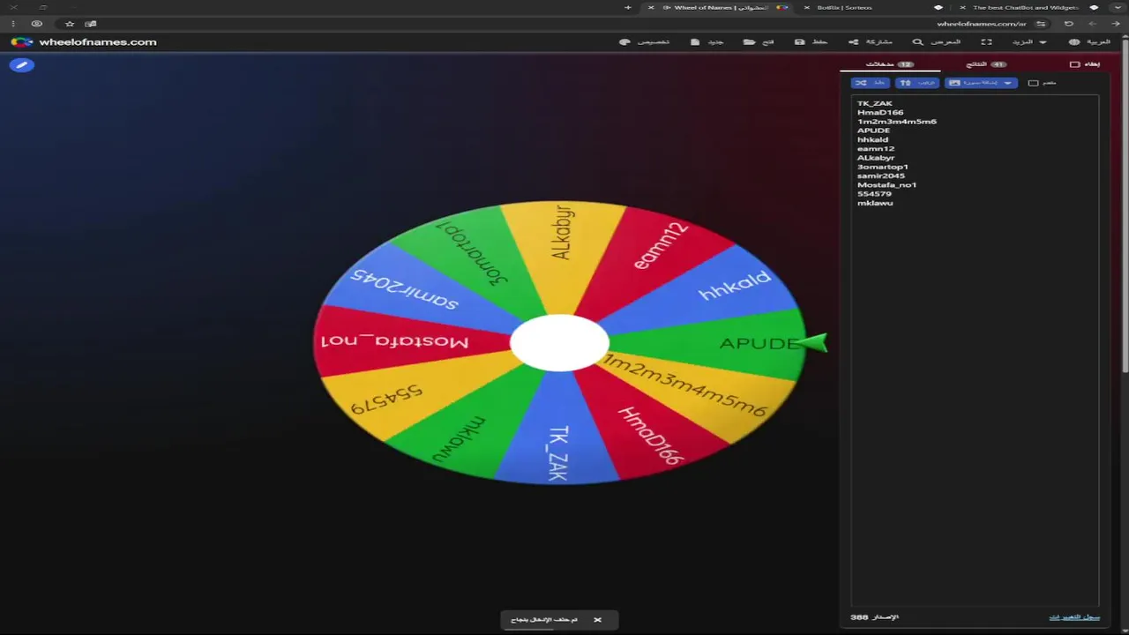1129x635 pixels.
Task: Click entry 3omartop1 in the list
Action: tap(883, 167)
